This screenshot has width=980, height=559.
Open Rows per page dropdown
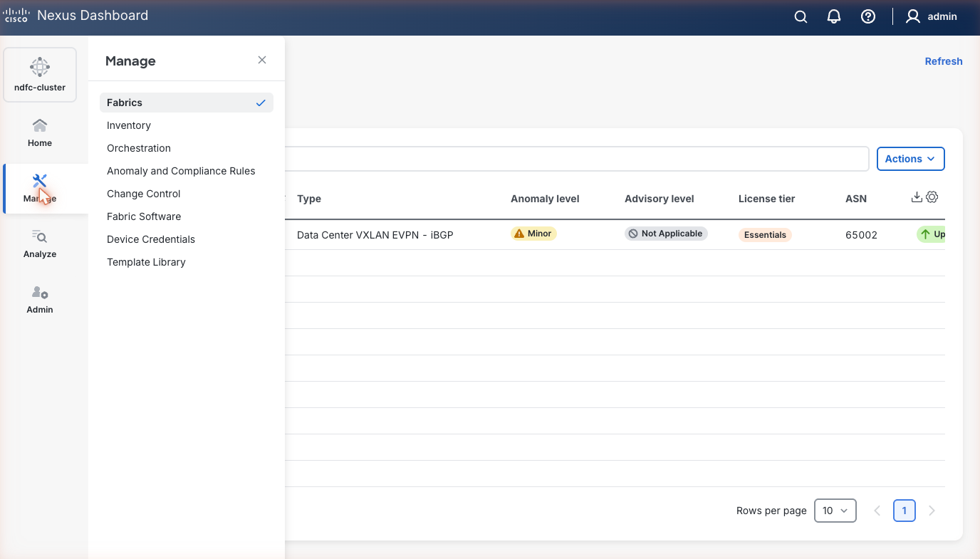tap(835, 511)
